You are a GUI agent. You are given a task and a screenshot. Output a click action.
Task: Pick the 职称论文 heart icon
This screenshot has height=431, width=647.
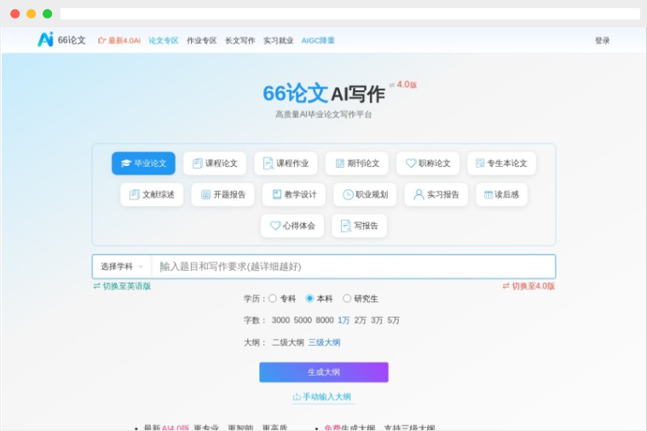(411, 164)
